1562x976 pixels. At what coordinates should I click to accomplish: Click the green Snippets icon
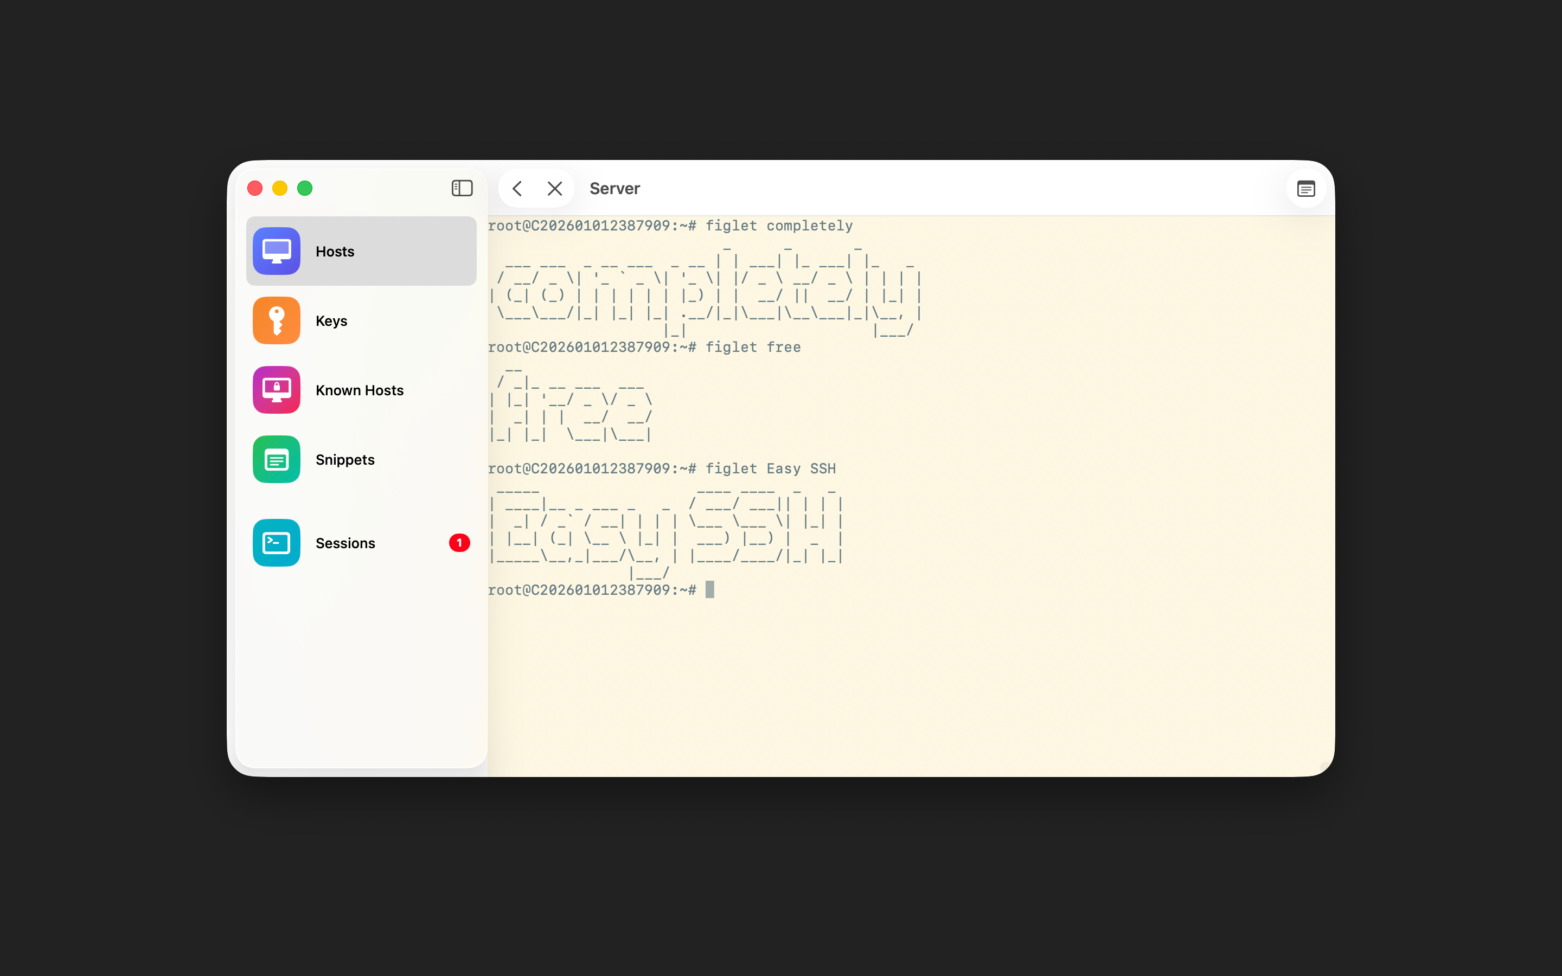(x=276, y=459)
